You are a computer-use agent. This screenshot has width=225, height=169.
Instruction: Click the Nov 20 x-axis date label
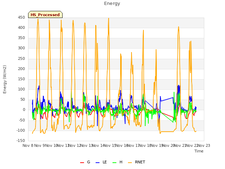click(x=169, y=145)
